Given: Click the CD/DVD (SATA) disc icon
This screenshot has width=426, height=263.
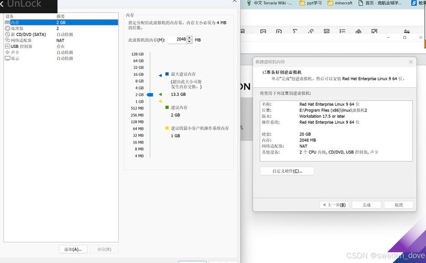Looking at the screenshot, I should pyautogui.click(x=7, y=34).
